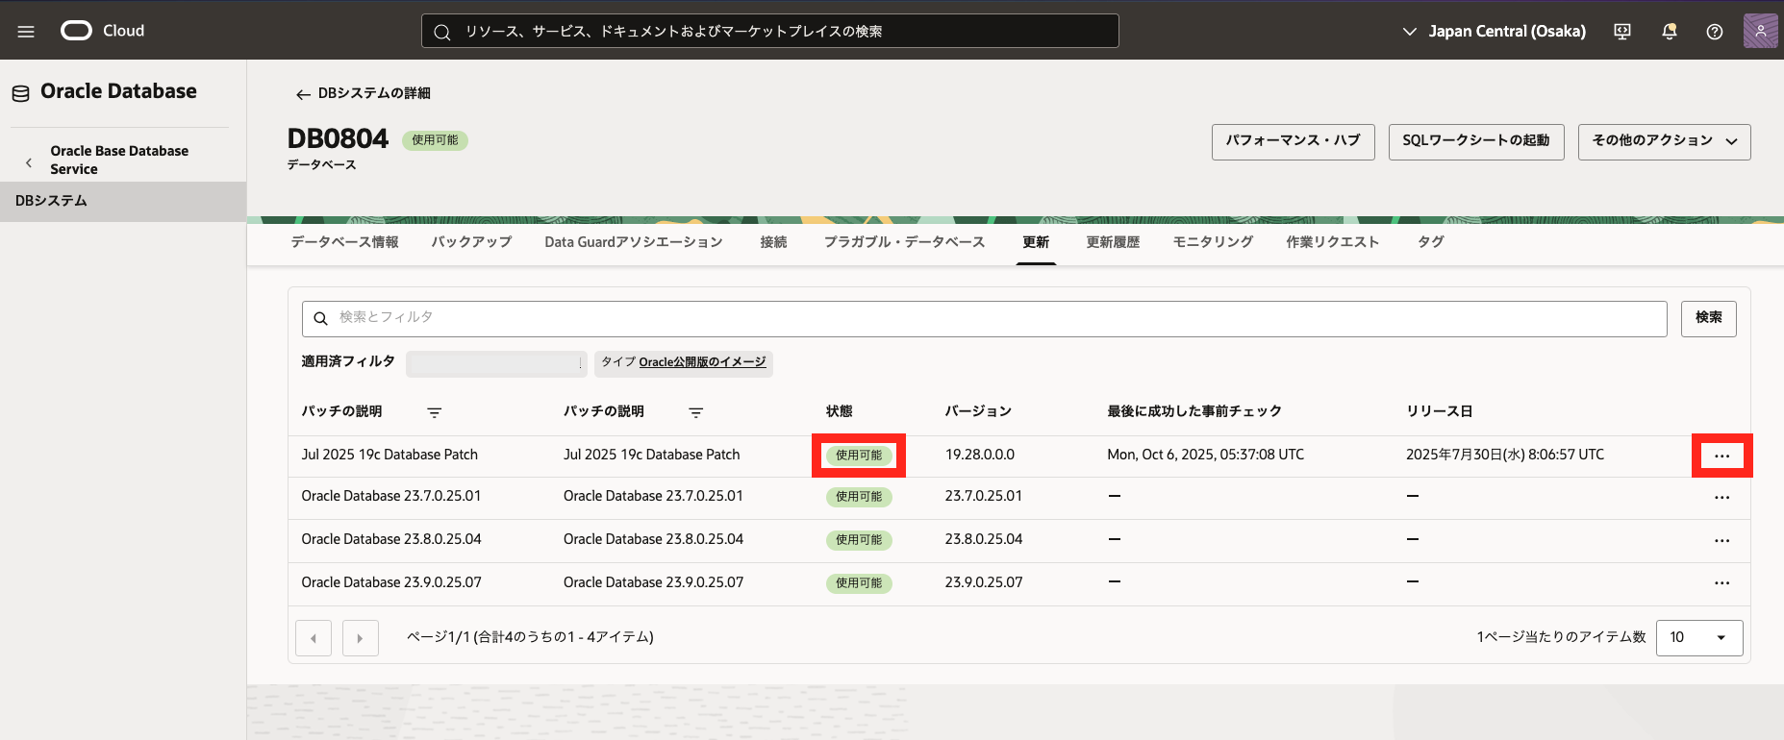Click the first パッチの説明 column filter icon
The height and width of the screenshot is (740, 1784).
tap(435, 412)
